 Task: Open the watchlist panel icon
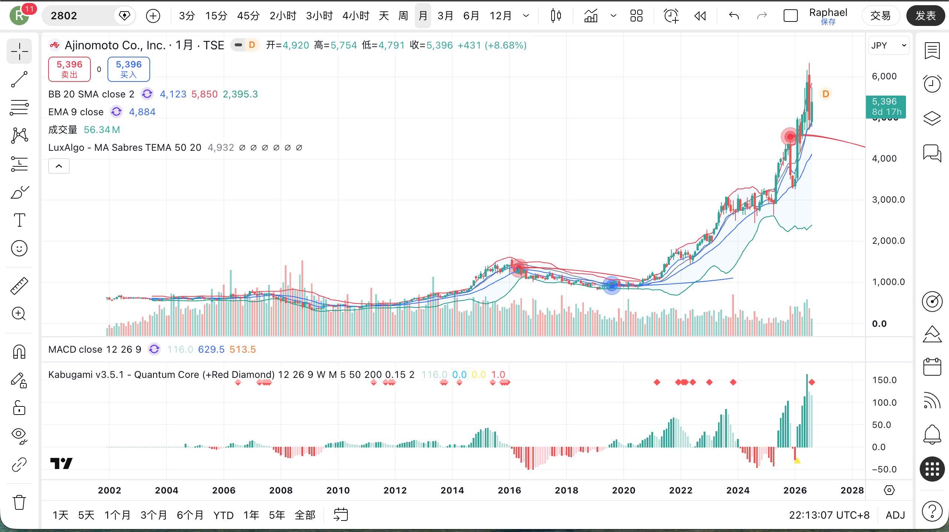tap(932, 51)
